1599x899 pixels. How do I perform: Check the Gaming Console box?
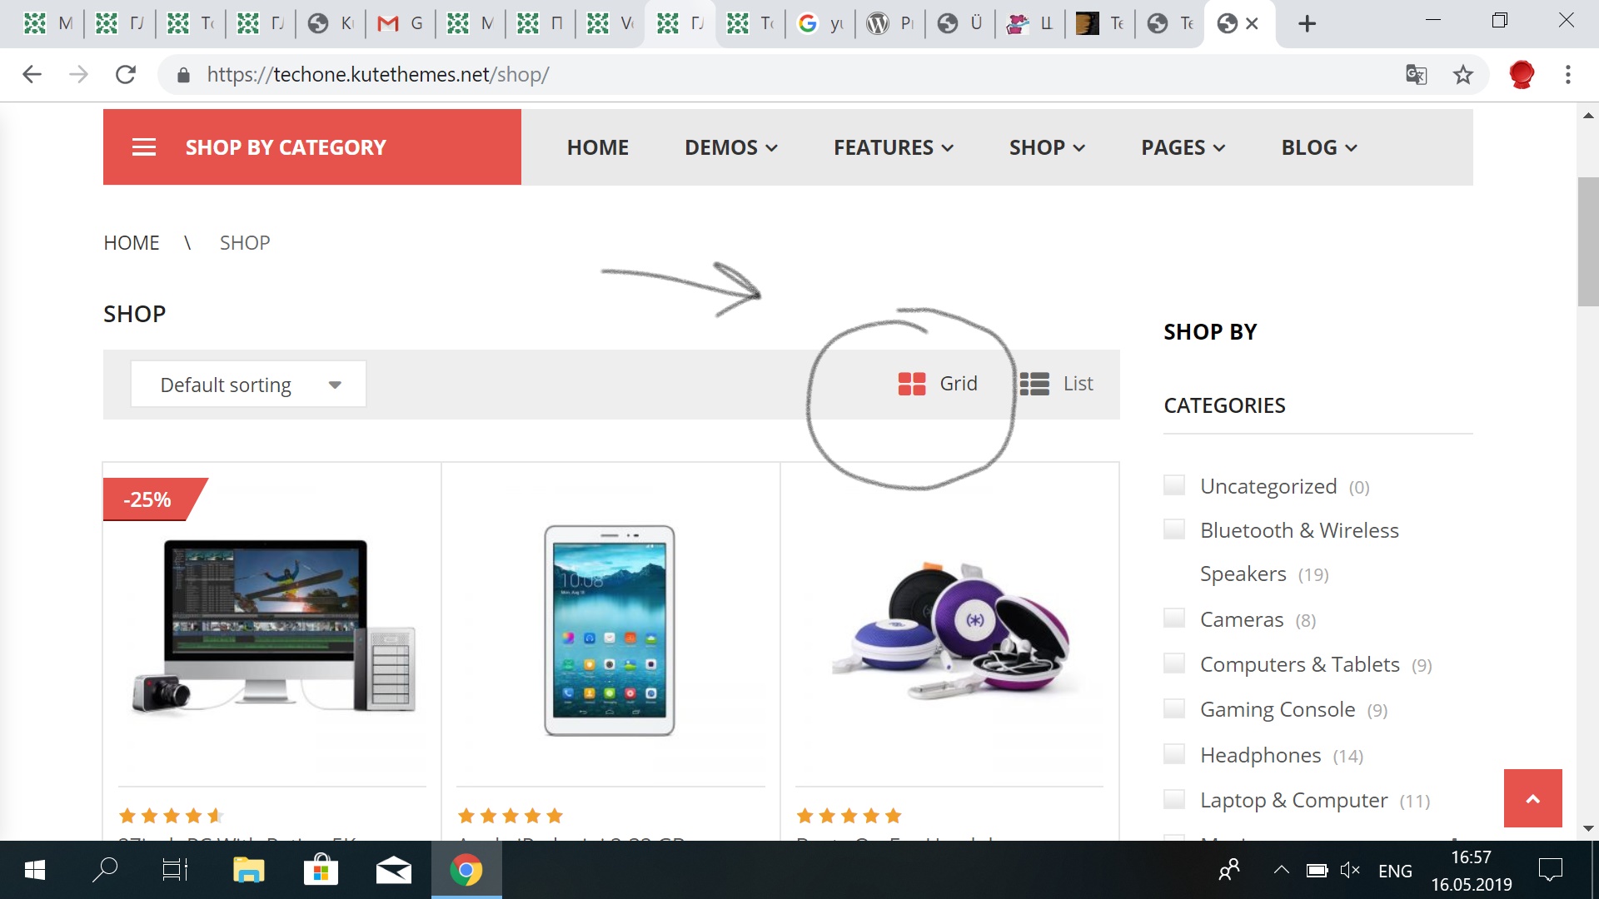coord(1174,708)
